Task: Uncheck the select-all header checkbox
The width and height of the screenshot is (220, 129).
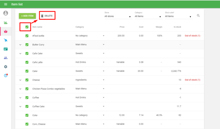Action: [x=27, y=27]
